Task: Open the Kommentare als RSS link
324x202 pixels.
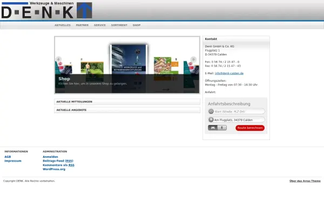Action: pyautogui.click(x=58, y=165)
